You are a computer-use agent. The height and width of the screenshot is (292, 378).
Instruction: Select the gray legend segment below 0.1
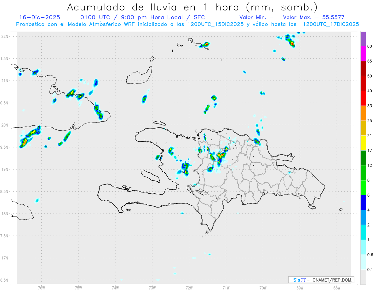click(x=363, y=277)
